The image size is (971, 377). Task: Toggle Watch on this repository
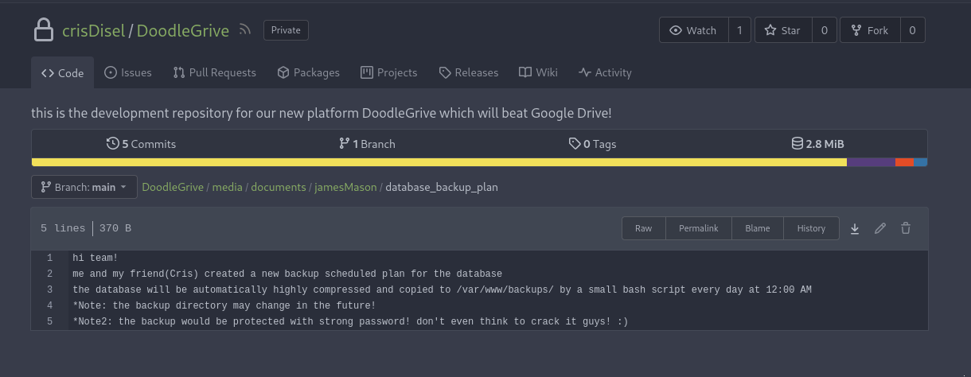(x=693, y=30)
